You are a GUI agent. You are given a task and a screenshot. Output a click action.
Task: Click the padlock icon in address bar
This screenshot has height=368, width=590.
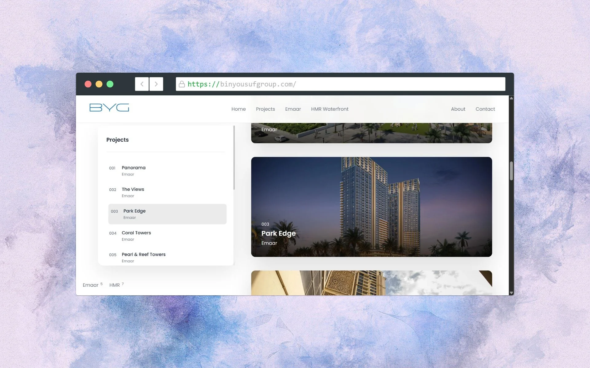coord(182,84)
